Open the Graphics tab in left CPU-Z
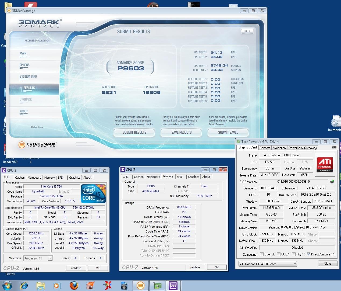 click(x=75, y=178)
